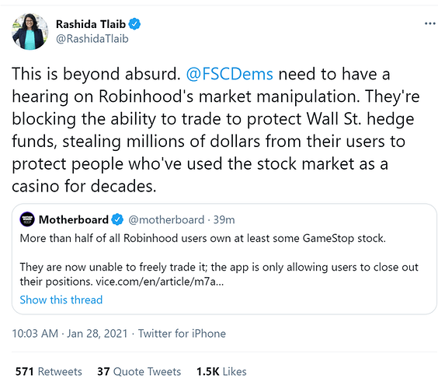Click Show this thread
The height and width of the screenshot is (389, 438).
[x=61, y=300]
